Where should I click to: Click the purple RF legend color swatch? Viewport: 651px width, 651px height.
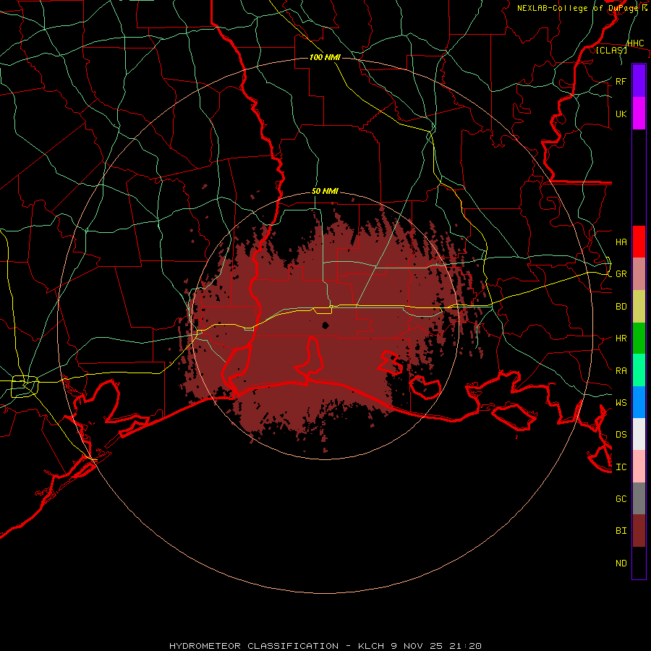[639, 81]
